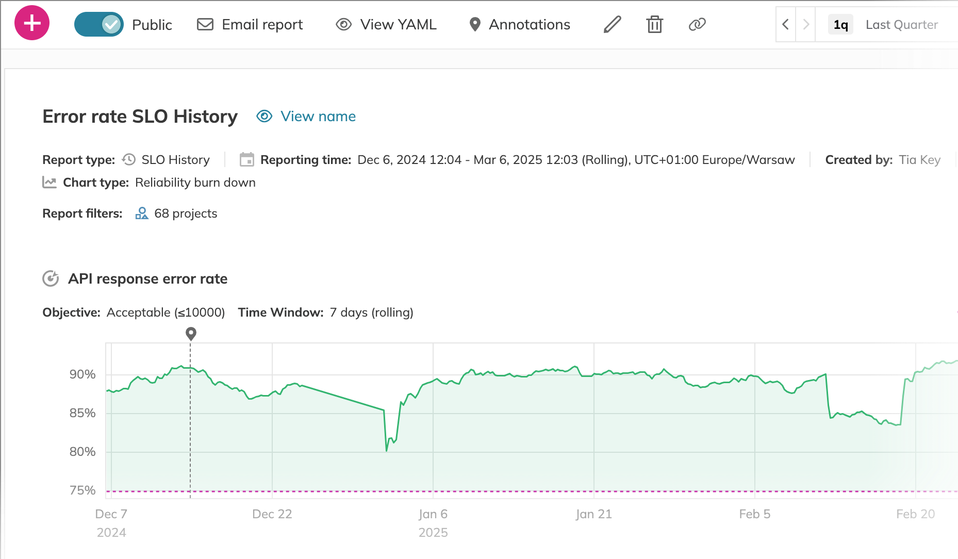Click the map pin icon beside Annotations
This screenshot has width=958, height=559.
475,24
